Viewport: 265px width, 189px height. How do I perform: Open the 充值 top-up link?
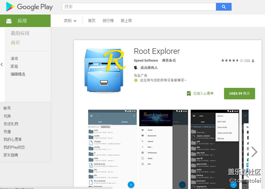point(7,132)
